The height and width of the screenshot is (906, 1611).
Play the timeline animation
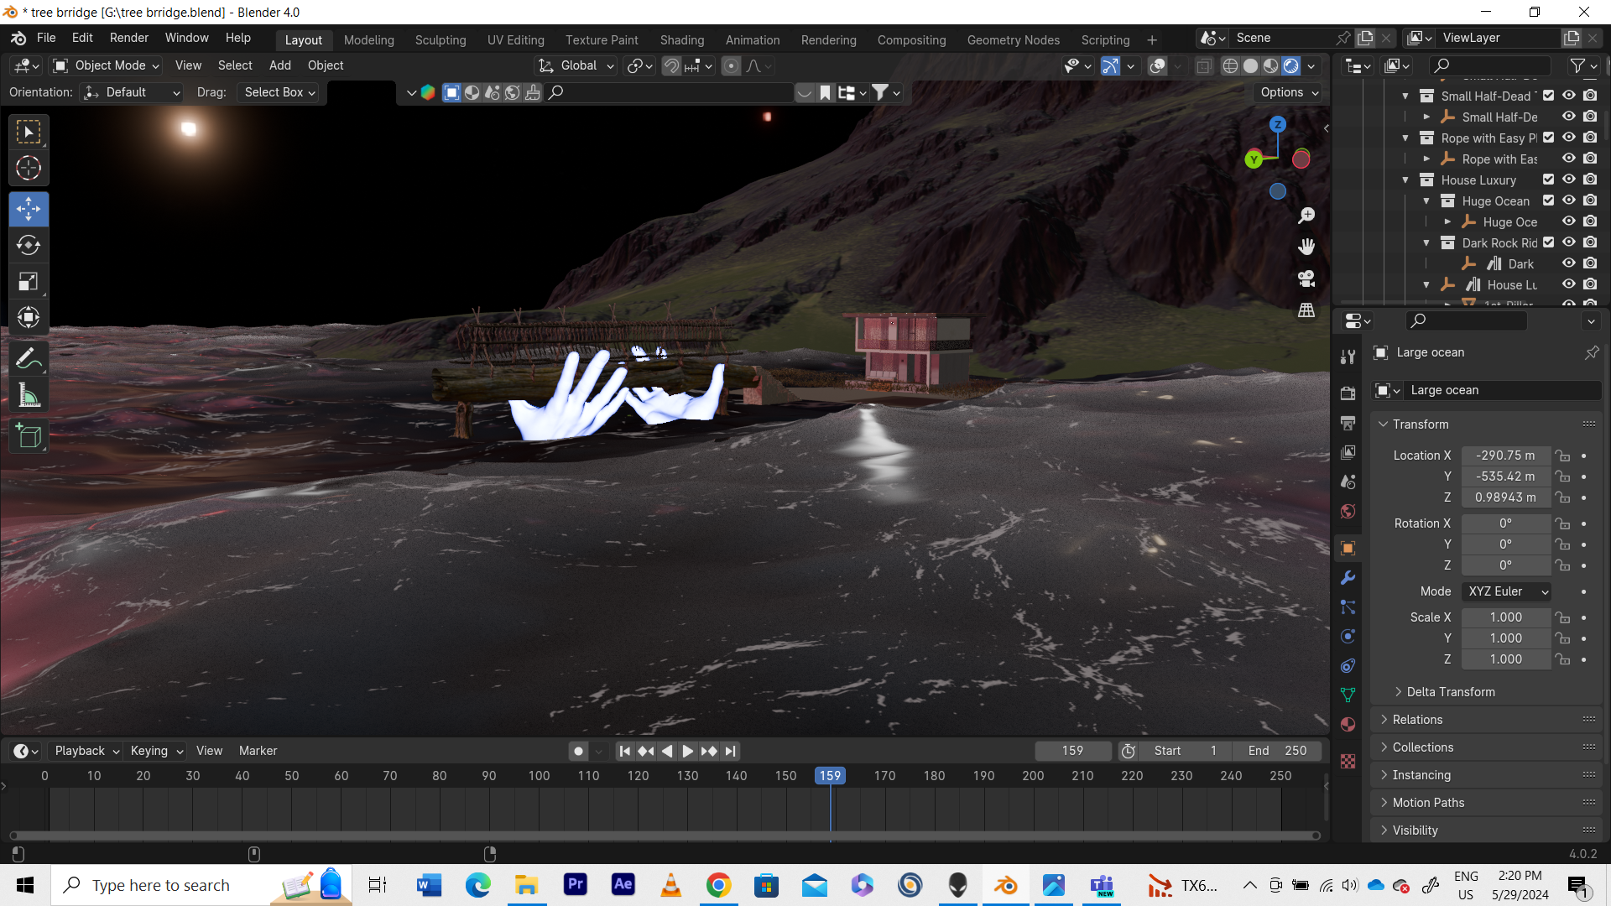tap(687, 751)
